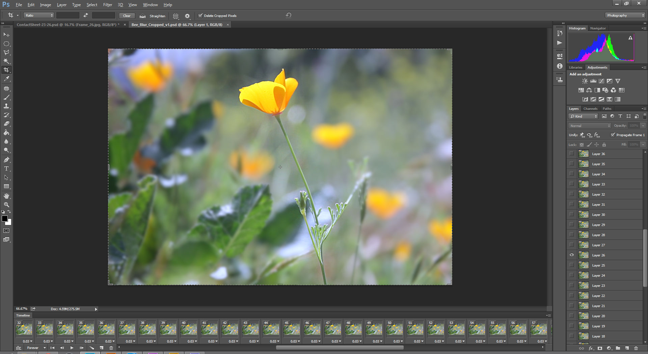Open the collapsed Info panel icon
The height and width of the screenshot is (354, 648).
(x=560, y=66)
